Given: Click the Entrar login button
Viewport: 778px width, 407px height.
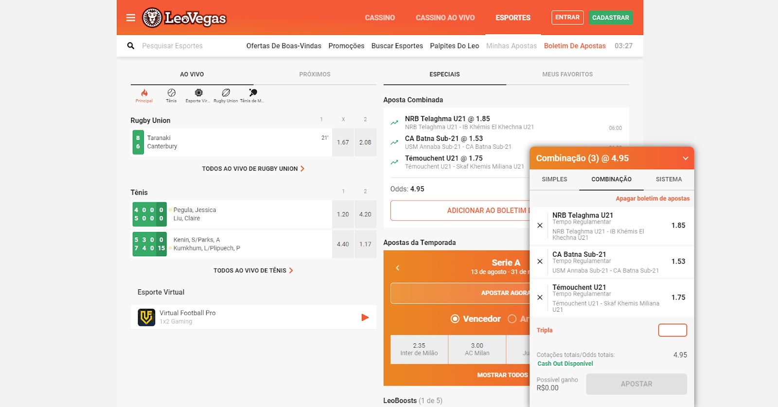Looking at the screenshot, I should tap(567, 18).
